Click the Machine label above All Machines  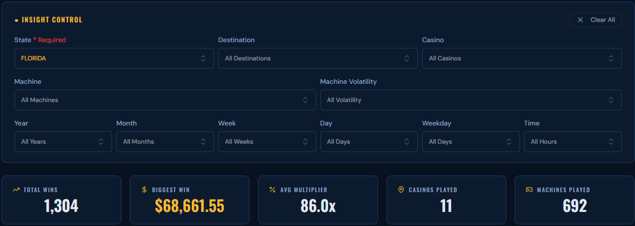(x=28, y=82)
